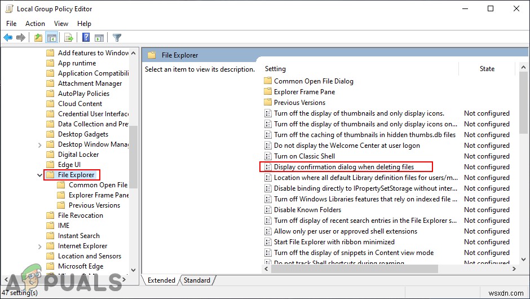Viewport: 530px width, 299px height.
Task: Click Not configured state of Turn on Classic Shell
Action: point(487,156)
